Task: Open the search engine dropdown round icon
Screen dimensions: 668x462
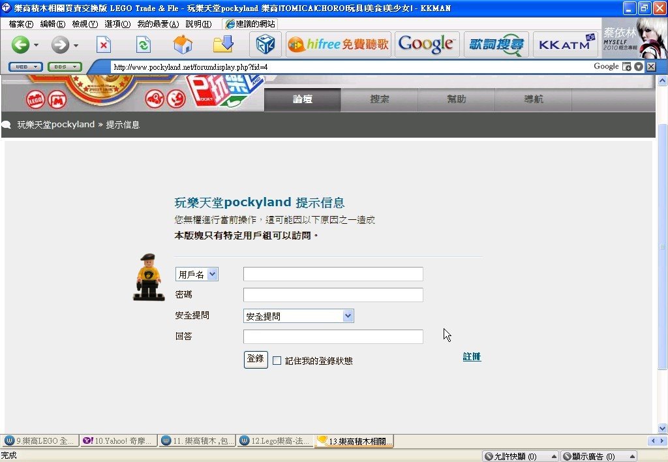Action: pos(638,67)
